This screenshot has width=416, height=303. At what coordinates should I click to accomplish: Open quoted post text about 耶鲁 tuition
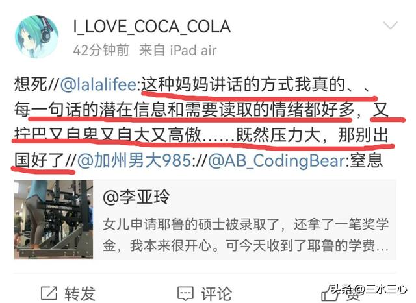[x=246, y=235]
